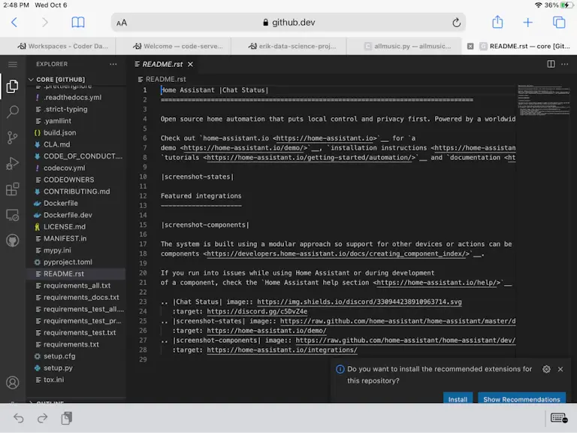Image resolution: width=577 pixels, height=433 pixels.
Task: Click the Install button in notification
Action: pos(458,398)
